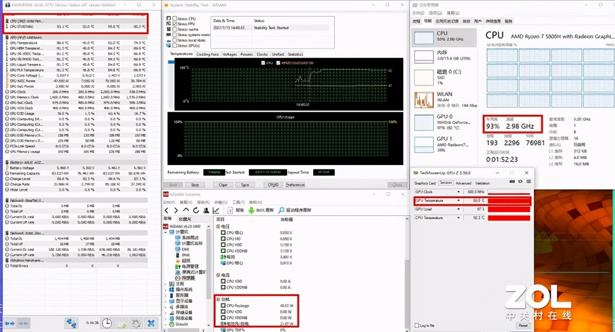Click the blue X icon in HWiNFO toolbar
This screenshot has width=615, height=332.
click(x=151, y=323)
